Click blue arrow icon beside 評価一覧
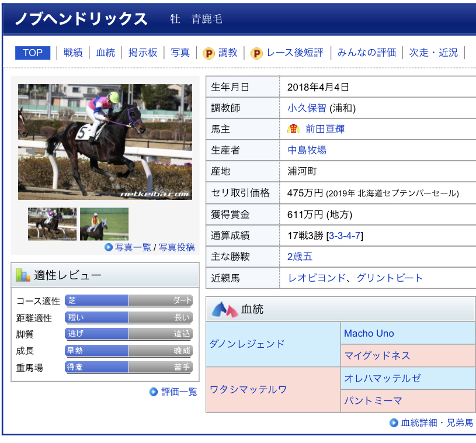 tap(154, 392)
